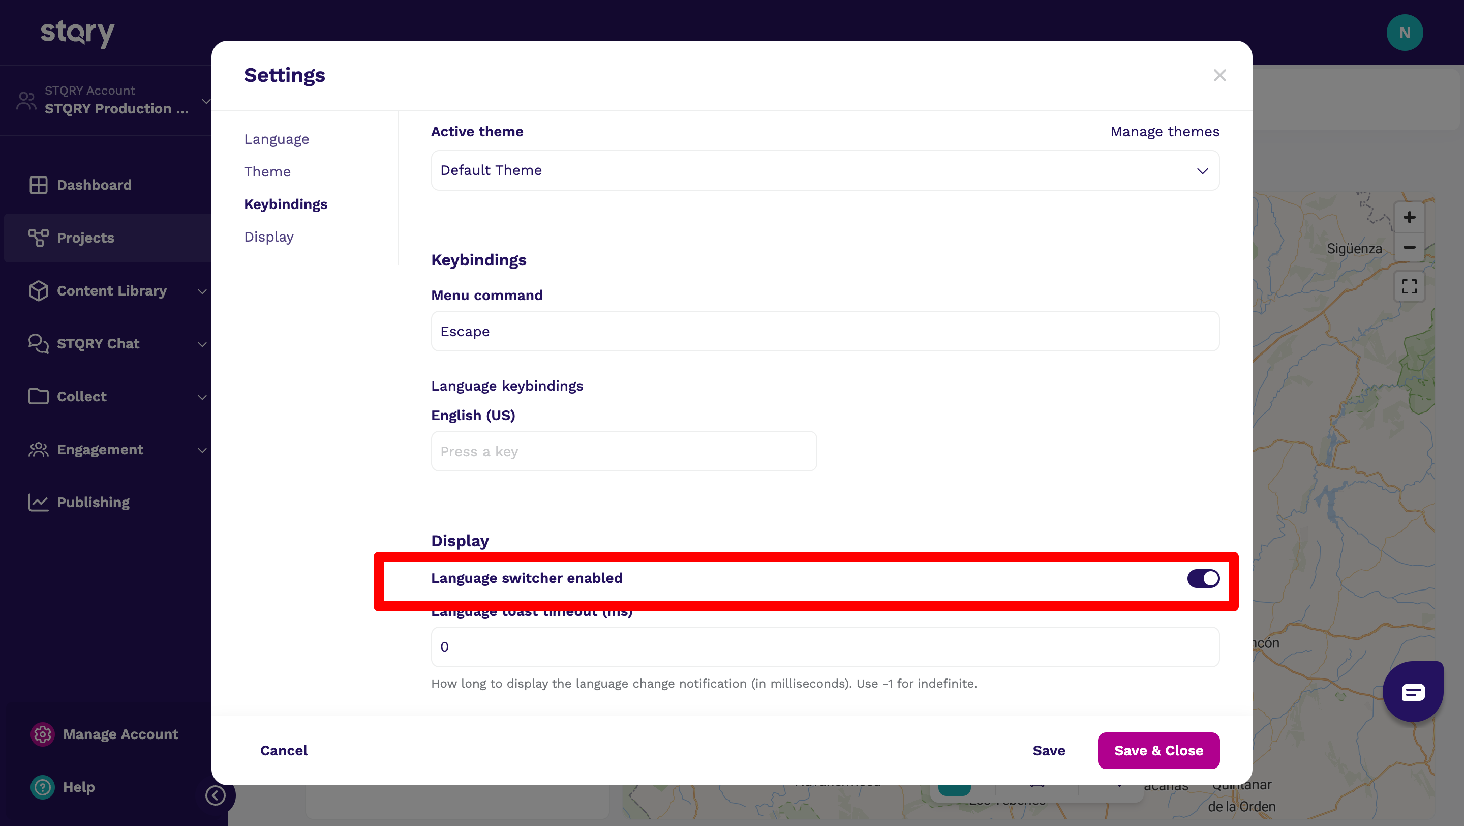Select Keybindings settings section
This screenshot has height=826, width=1464.
pyautogui.click(x=285, y=204)
